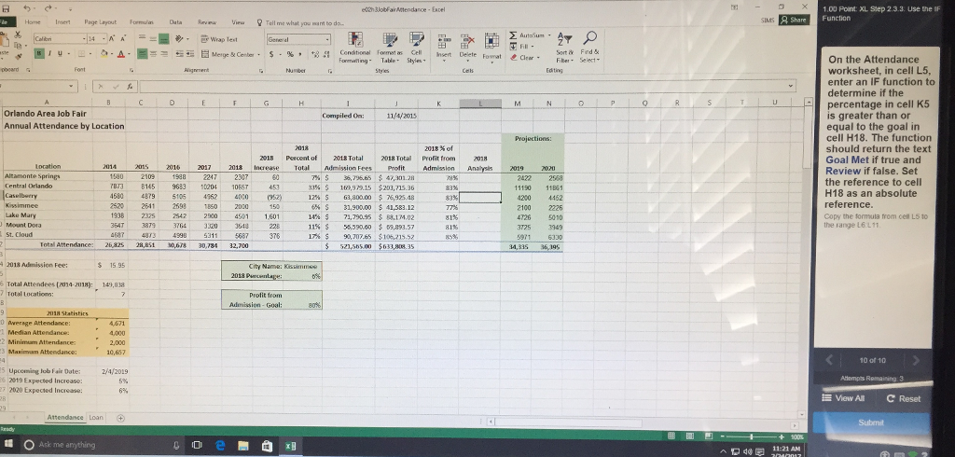Toggle Align Right horizontal alignment

tap(164, 54)
